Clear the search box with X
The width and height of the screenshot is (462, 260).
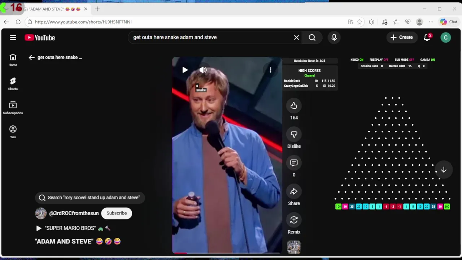(296, 38)
